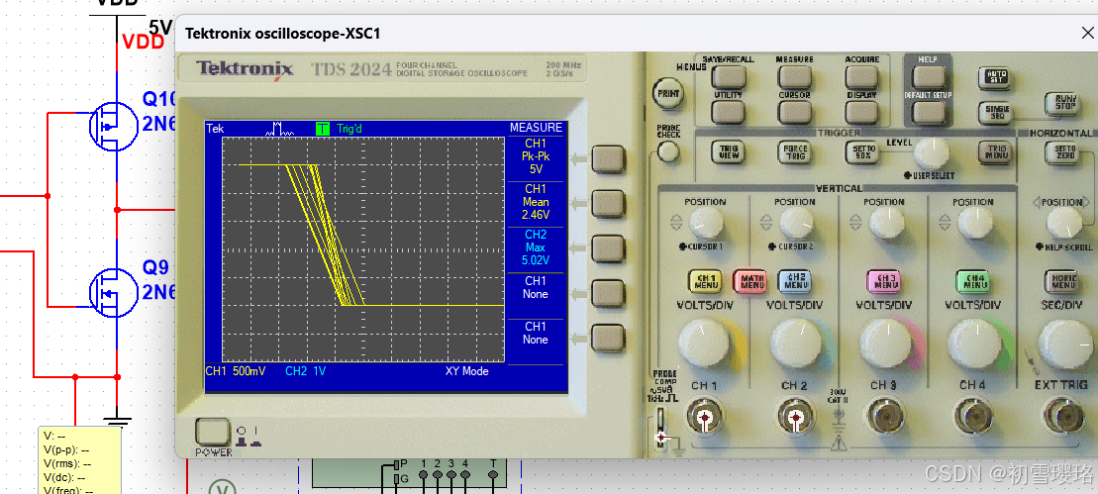Click the CH1 VOLTS/DIV knob

tap(705, 343)
